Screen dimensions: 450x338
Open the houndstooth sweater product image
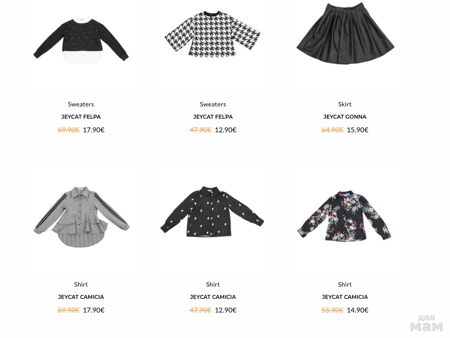212,34
